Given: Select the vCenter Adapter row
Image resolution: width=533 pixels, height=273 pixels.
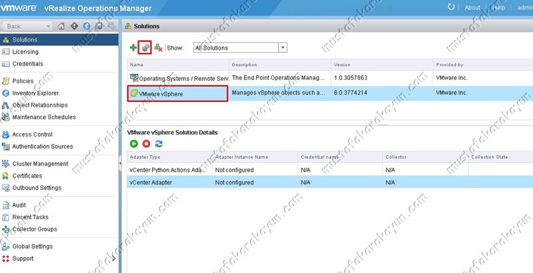Looking at the screenshot, I should pyautogui.click(x=331, y=182).
